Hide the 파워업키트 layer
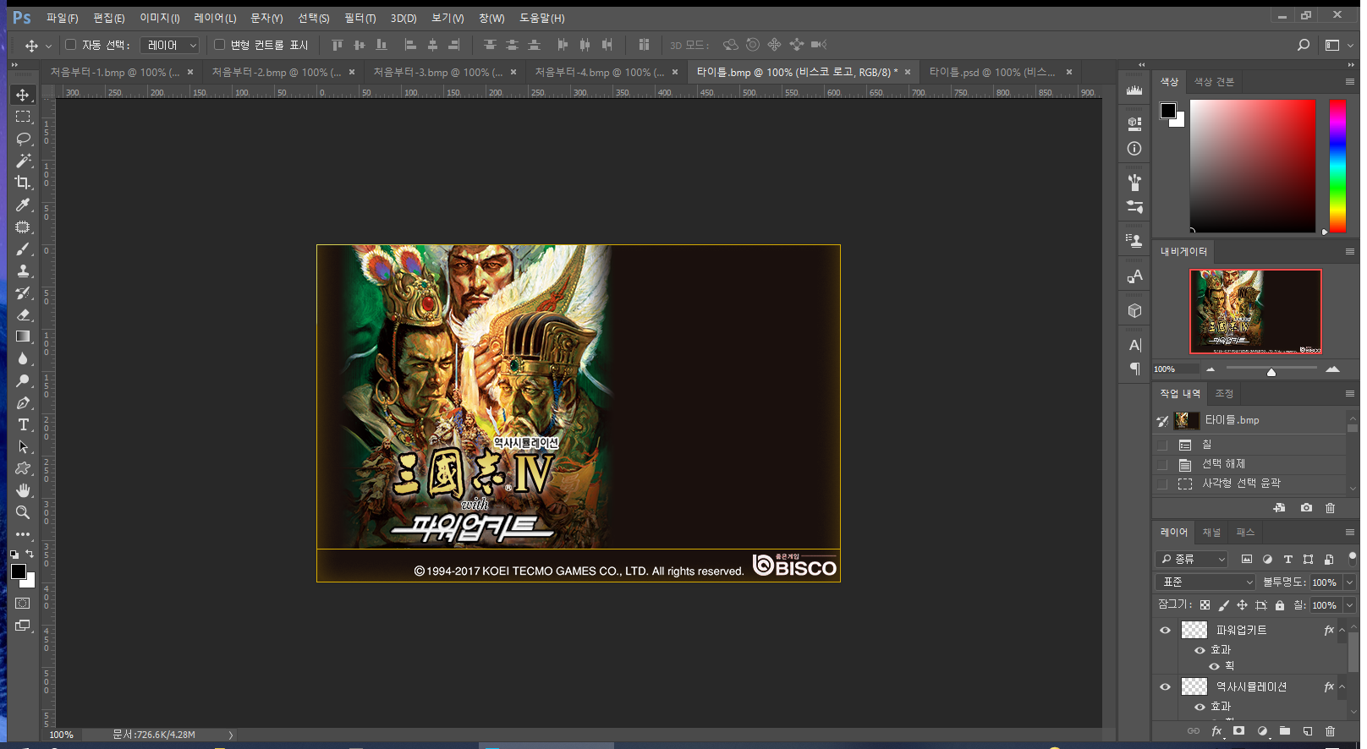Viewport: 1367px width, 749px height. coord(1165,630)
